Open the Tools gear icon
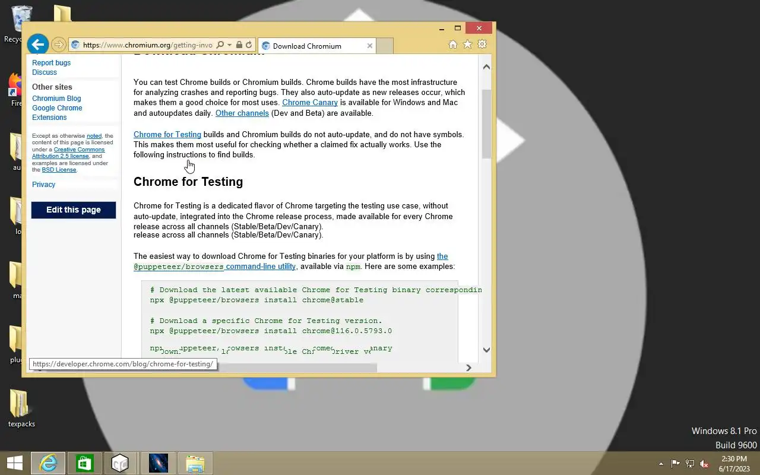Image resolution: width=760 pixels, height=475 pixels. click(482, 45)
